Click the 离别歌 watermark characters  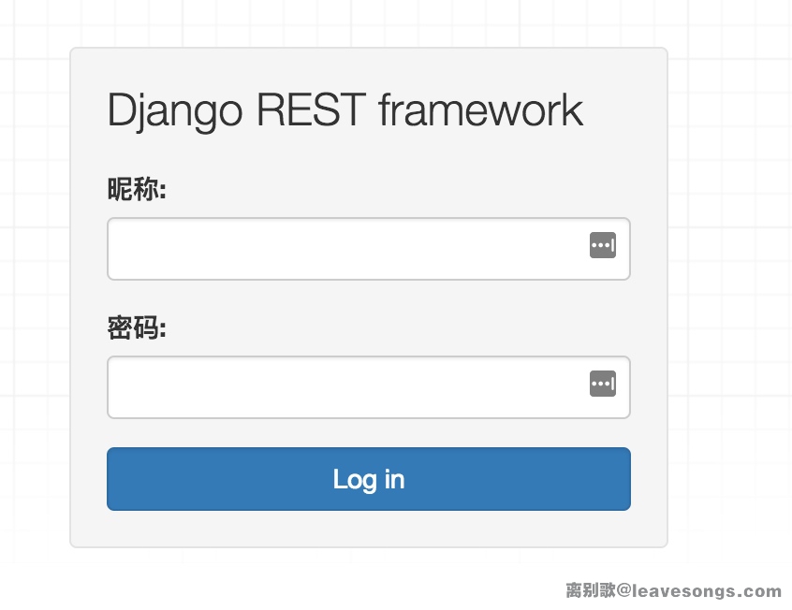pos(589,591)
